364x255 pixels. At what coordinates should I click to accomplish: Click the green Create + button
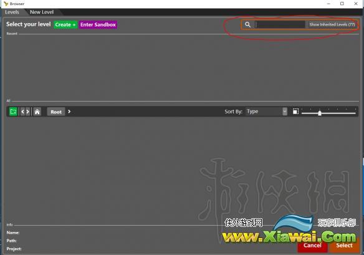[x=65, y=24]
